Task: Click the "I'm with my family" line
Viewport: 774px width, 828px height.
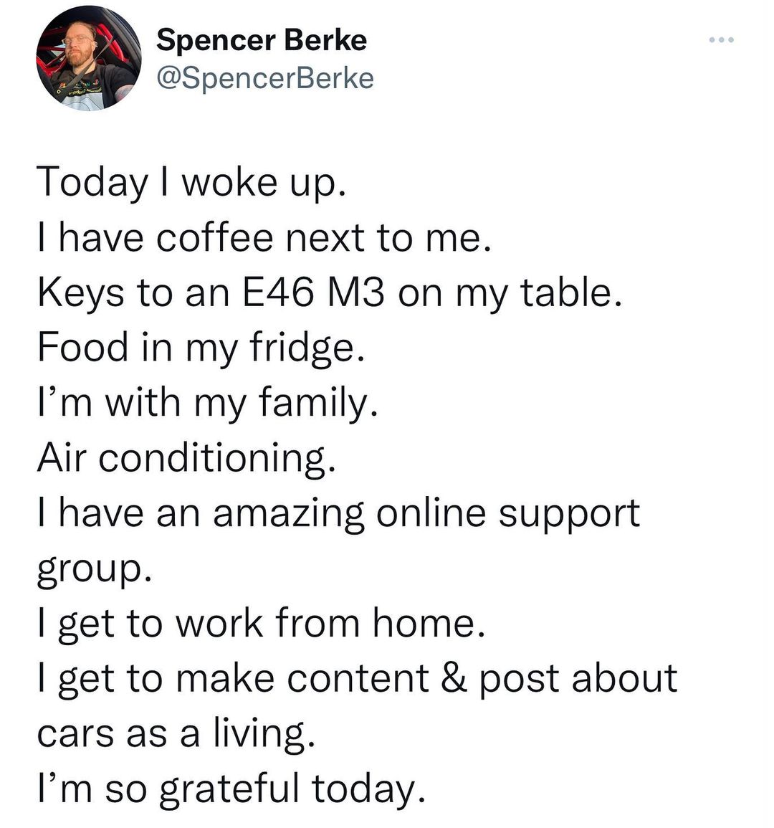Action: [x=207, y=402]
